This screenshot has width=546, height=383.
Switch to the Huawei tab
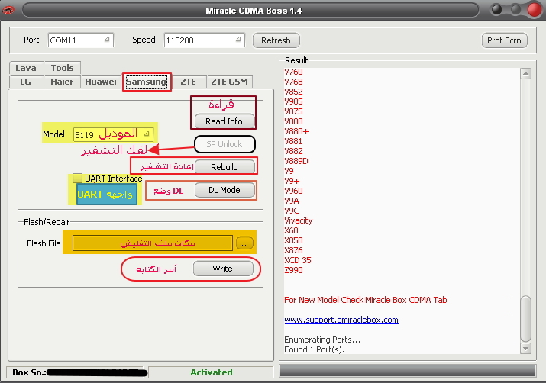101,82
